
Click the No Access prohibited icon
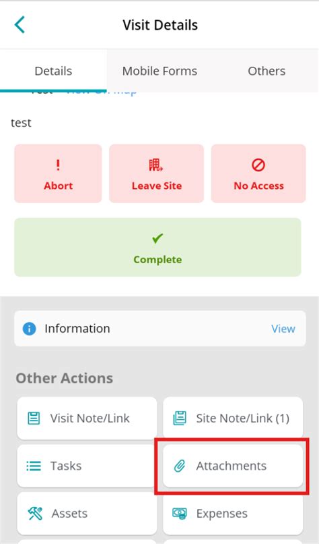coord(258,165)
